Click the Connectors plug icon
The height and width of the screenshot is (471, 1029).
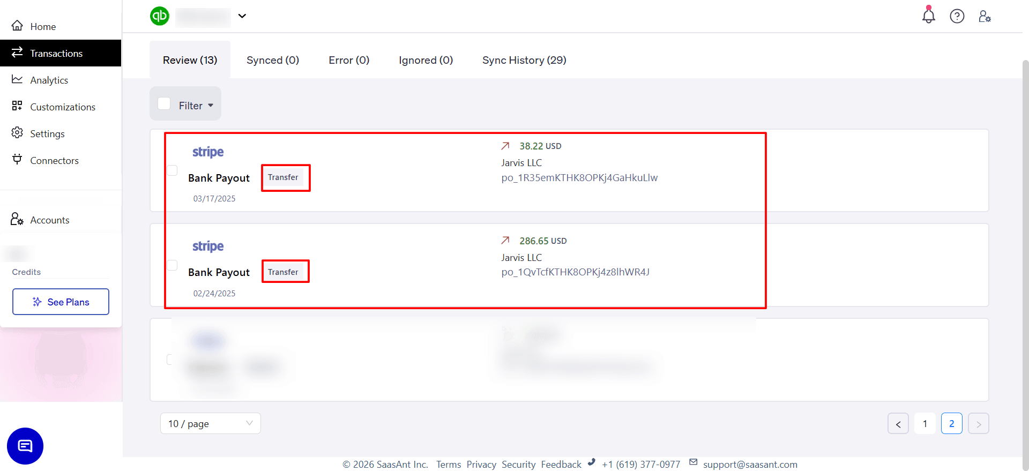[x=17, y=159]
